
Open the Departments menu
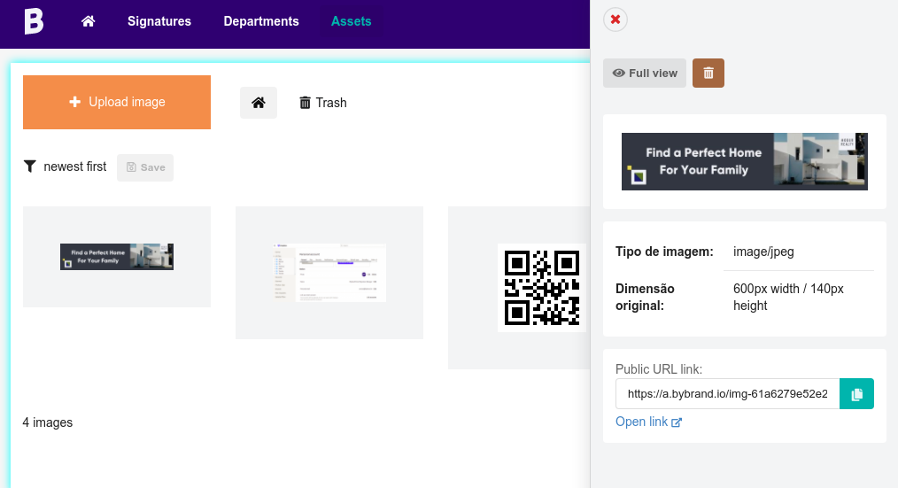261,21
